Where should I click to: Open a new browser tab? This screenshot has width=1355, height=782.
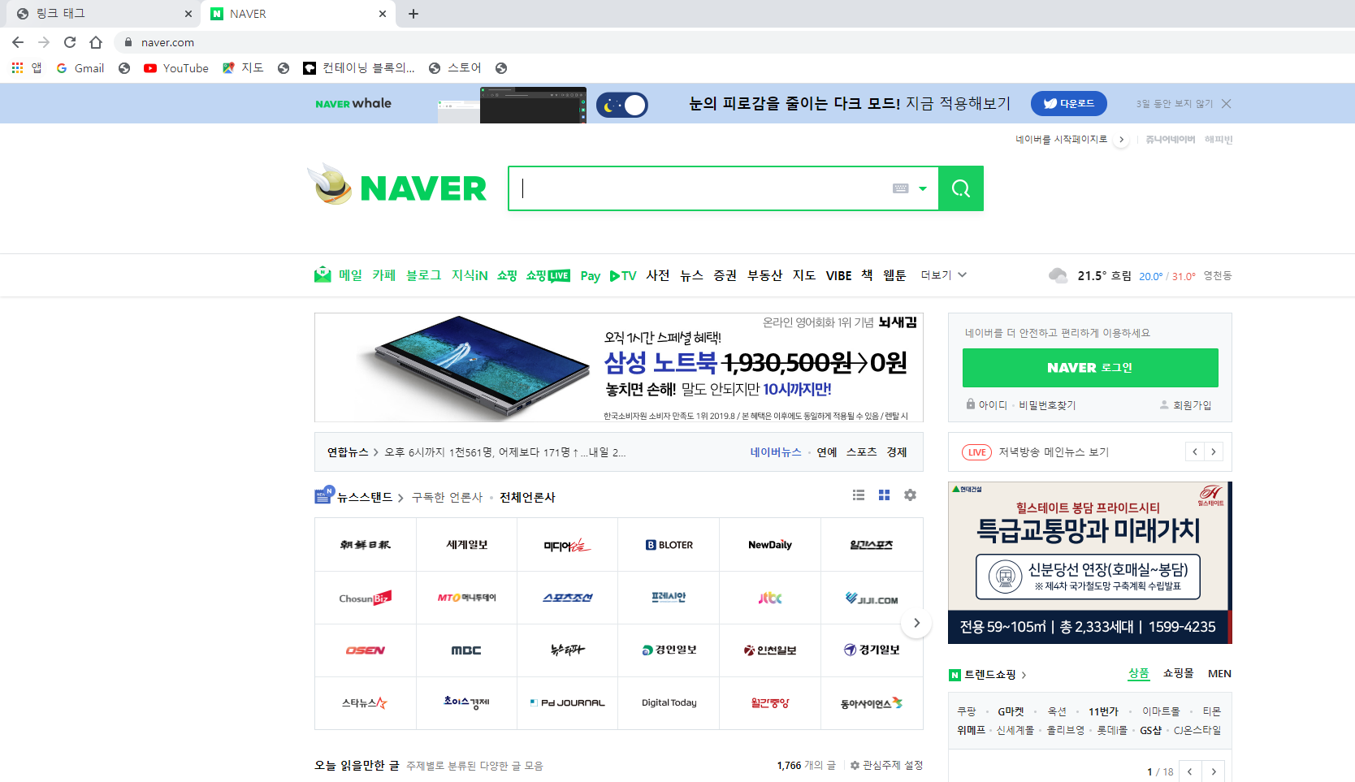[413, 14]
